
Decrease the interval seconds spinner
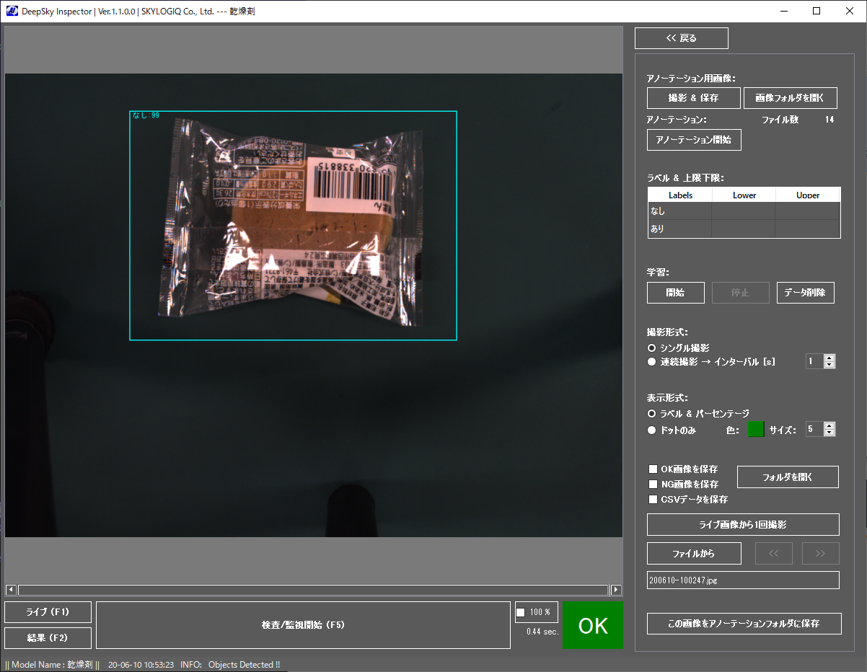(829, 365)
